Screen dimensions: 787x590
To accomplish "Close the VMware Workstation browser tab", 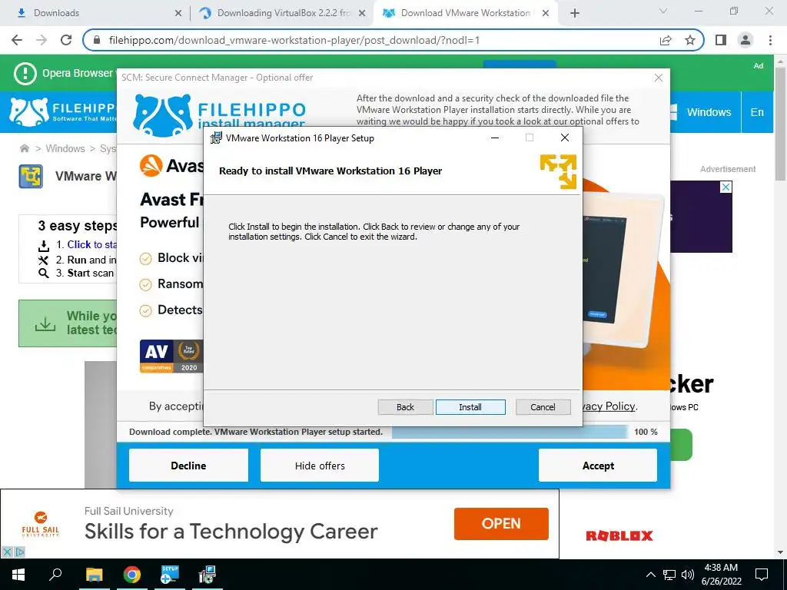I will point(546,14).
